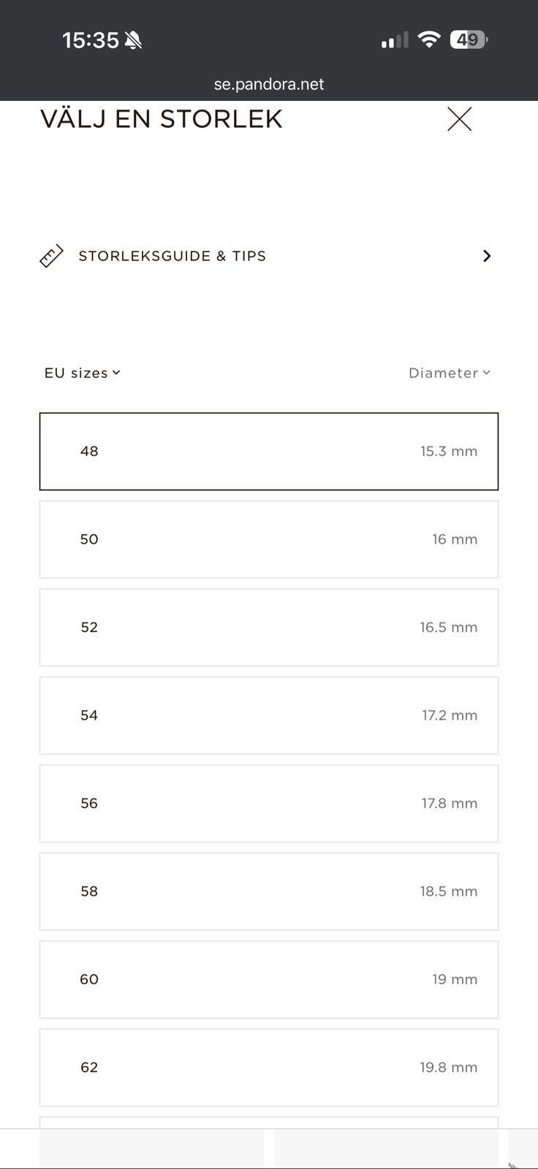Tap the Wi-Fi status icon

tap(429, 39)
